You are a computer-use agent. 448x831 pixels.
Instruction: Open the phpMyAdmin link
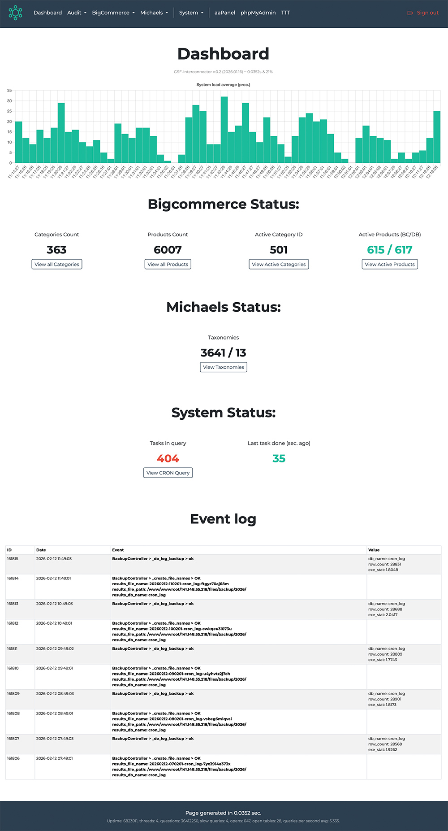point(258,13)
